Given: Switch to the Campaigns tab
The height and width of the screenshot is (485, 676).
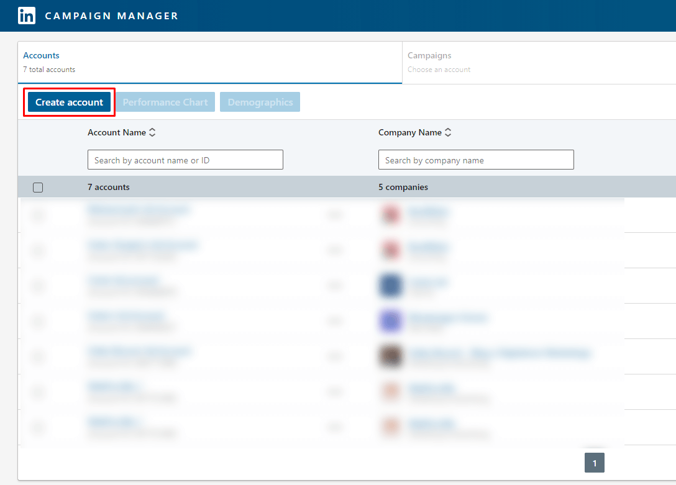Looking at the screenshot, I should point(539,62).
